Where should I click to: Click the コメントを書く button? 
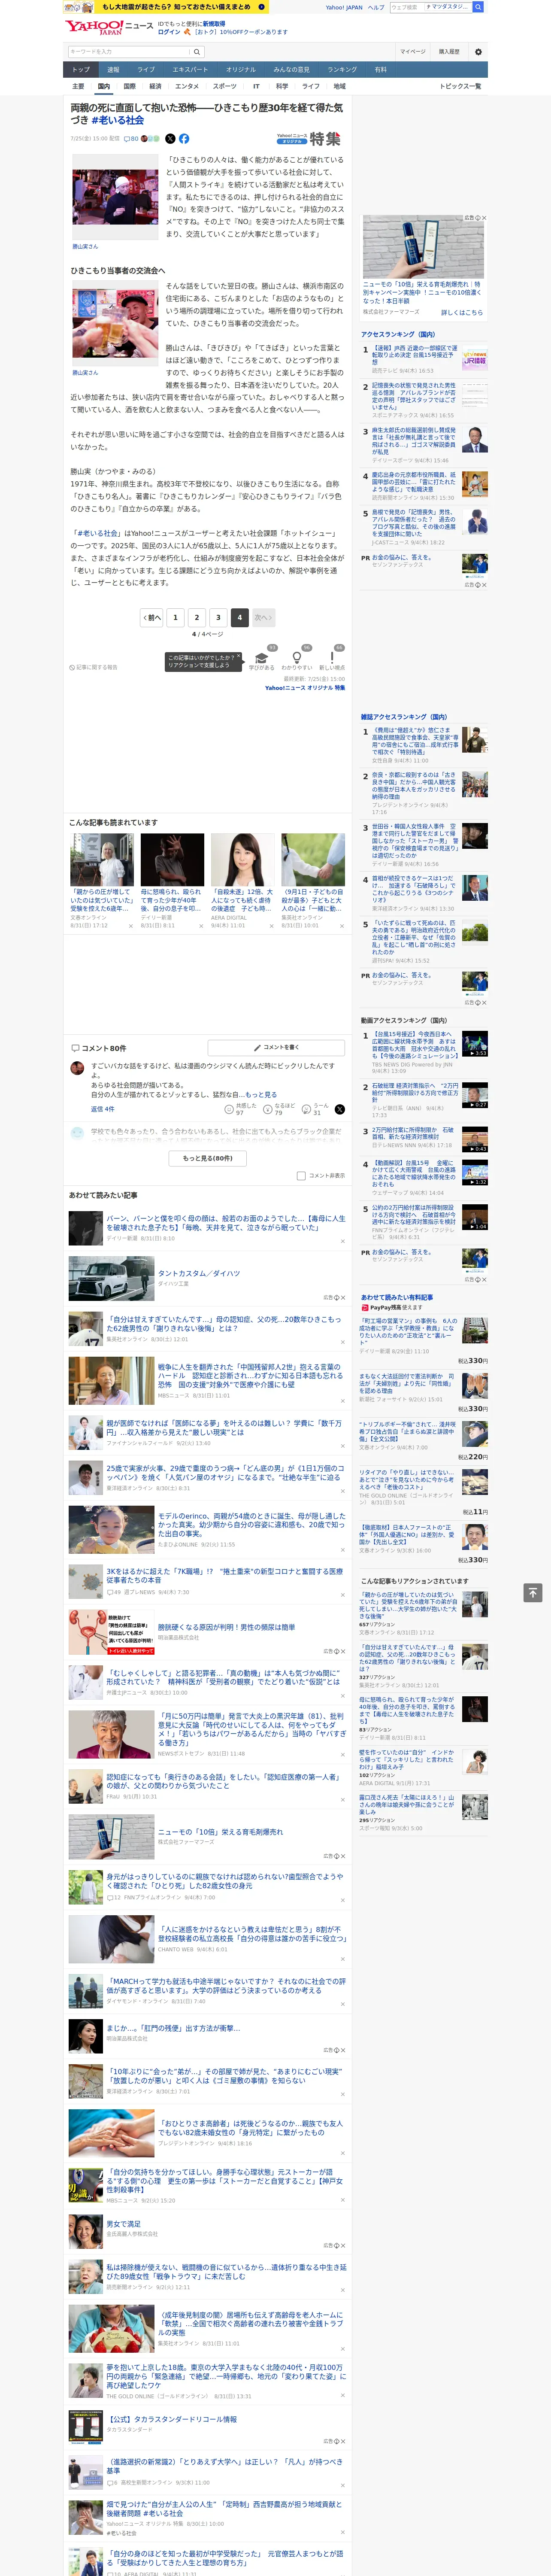tap(276, 1047)
